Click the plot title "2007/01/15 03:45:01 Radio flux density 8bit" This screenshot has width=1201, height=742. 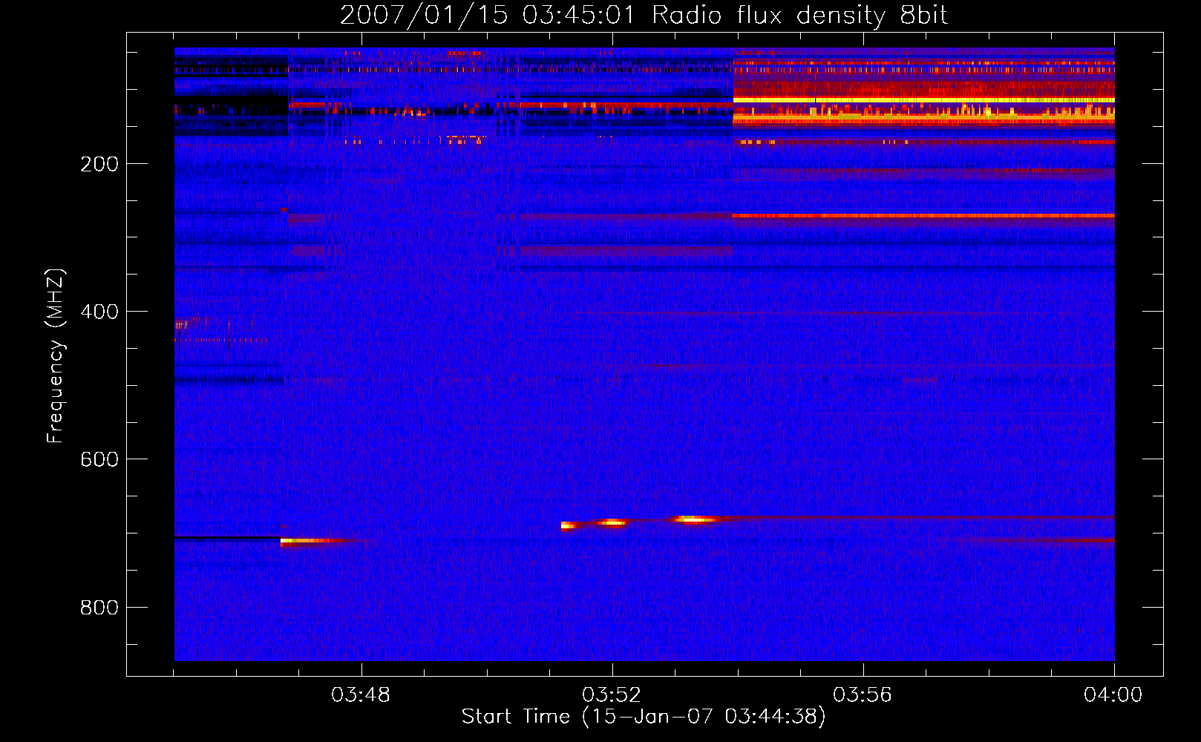644,15
